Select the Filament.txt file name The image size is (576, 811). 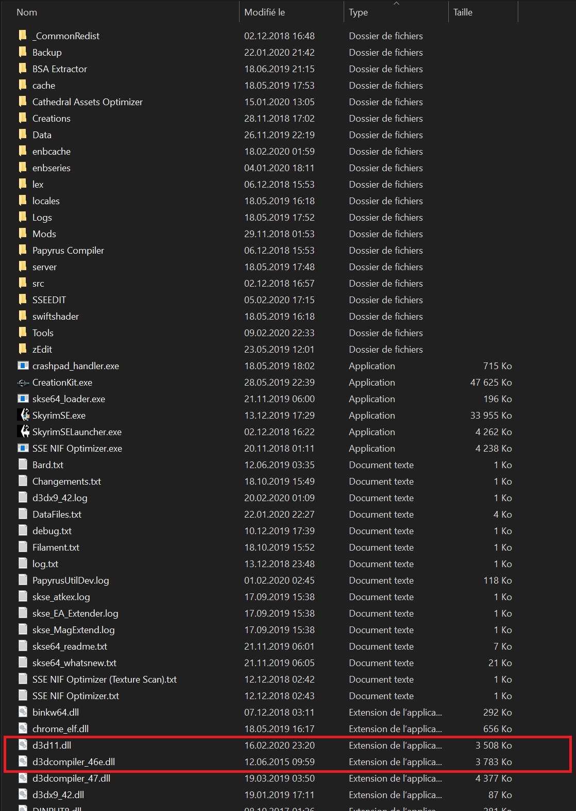click(56, 547)
